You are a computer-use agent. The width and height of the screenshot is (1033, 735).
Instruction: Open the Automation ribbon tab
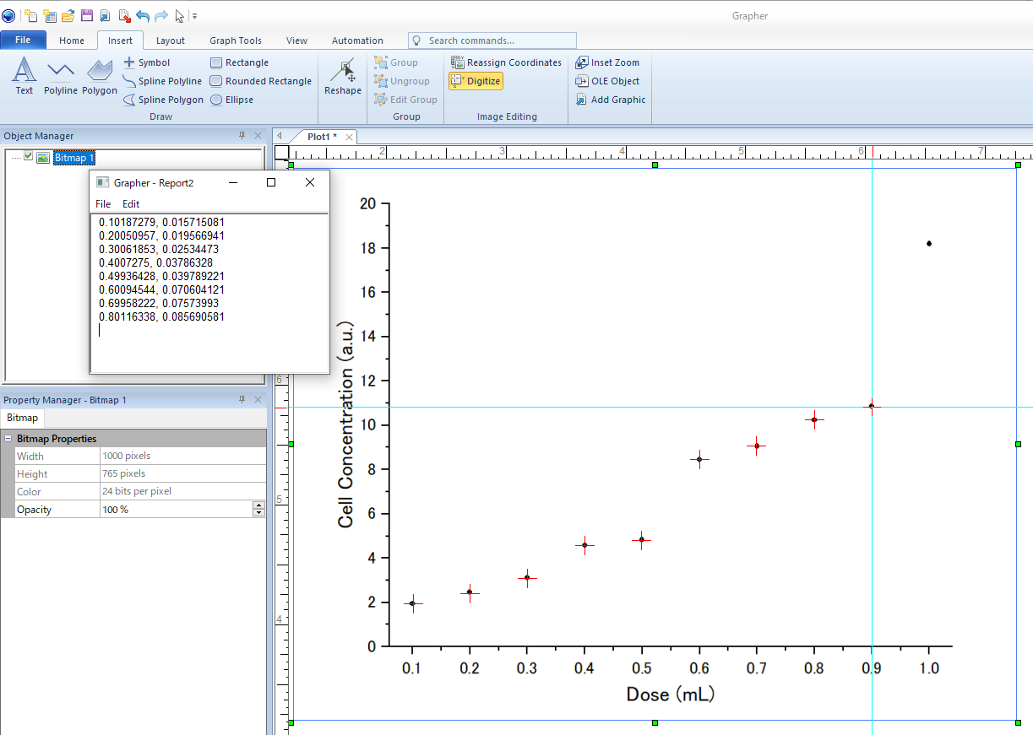[357, 41]
